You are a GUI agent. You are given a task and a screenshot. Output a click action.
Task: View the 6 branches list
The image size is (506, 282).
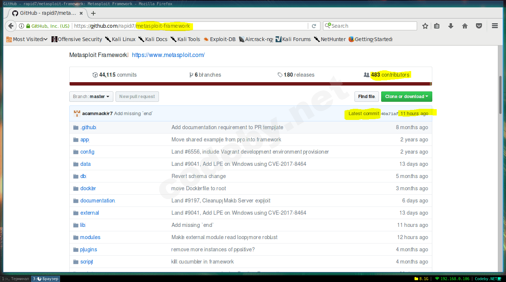pos(205,75)
